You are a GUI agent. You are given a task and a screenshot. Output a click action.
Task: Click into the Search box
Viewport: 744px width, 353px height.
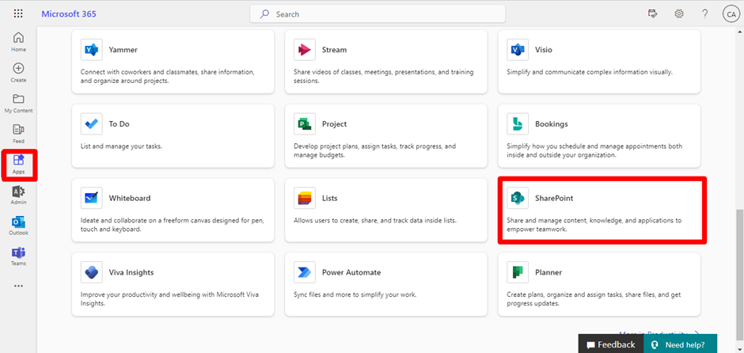pyautogui.click(x=378, y=14)
